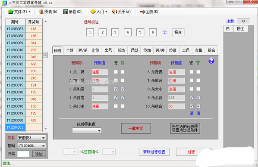The width and height of the screenshot is (258, 167).
Task: Click the 添加 add button
Action: pyautogui.click(x=39, y=154)
